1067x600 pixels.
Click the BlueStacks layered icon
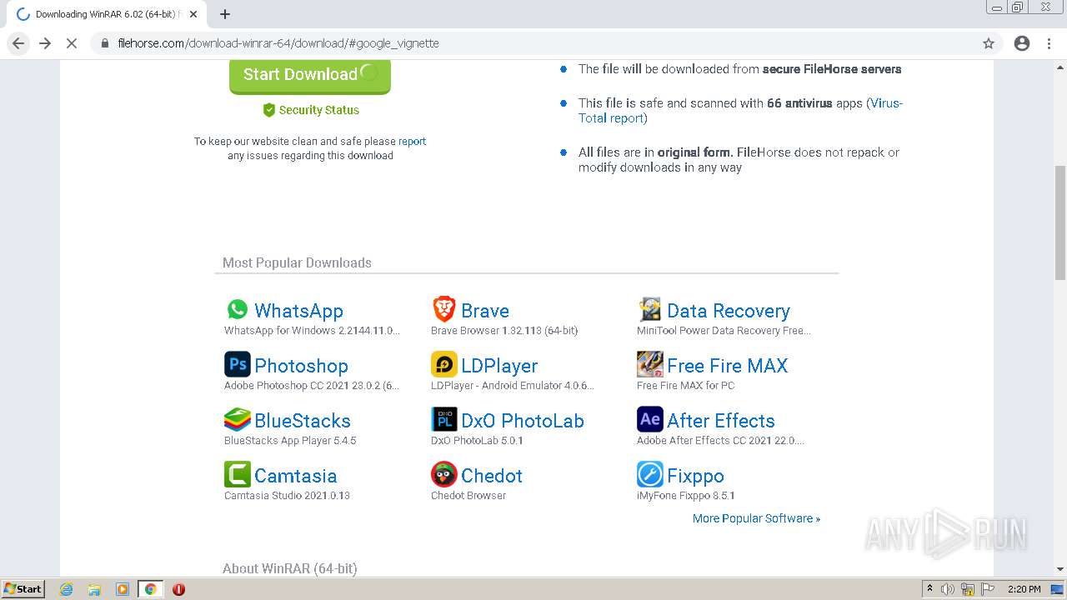tap(238, 420)
